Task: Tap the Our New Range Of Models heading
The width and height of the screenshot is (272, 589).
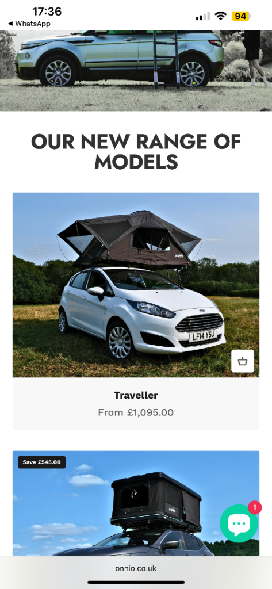Action: [x=136, y=152]
